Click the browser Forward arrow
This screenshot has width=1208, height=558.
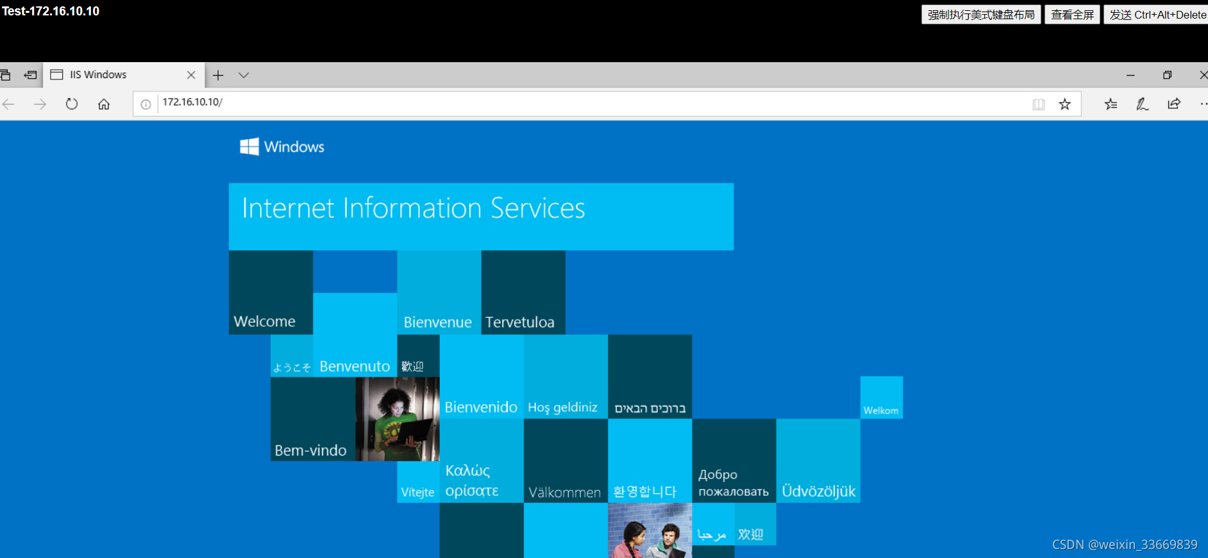(x=40, y=104)
